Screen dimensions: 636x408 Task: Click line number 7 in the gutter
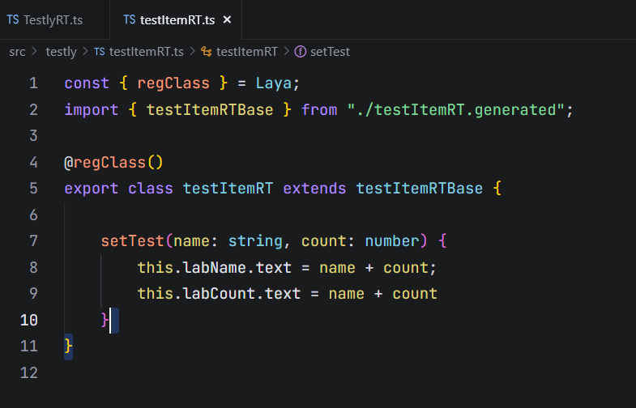point(32,241)
